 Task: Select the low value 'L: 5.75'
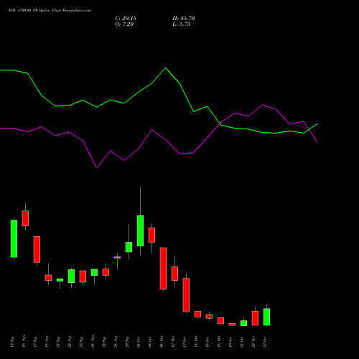pos(182,24)
